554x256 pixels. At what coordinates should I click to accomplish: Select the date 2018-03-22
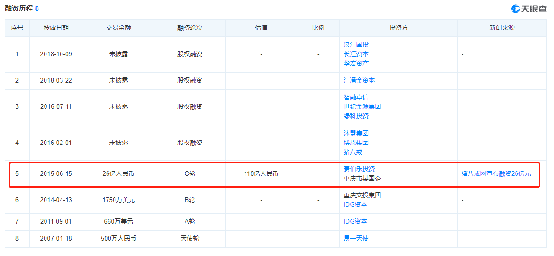coord(56,80)
